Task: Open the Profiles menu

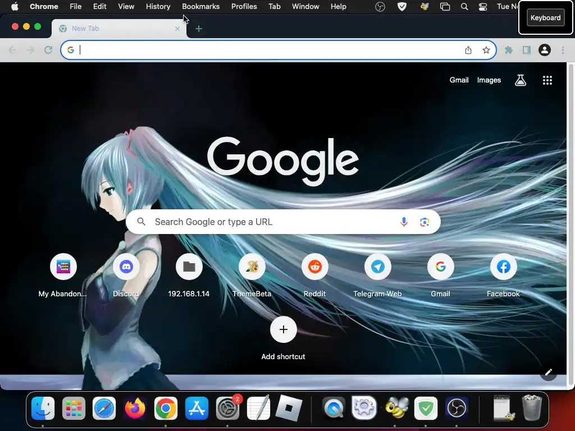Action: click(244, 6)
